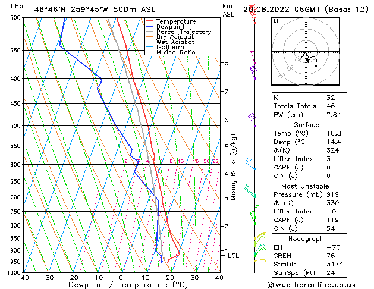Screen dimensions: 374x289
Task: Click the surface Lifted Index value 3
Action: click(x=329, y=159)
